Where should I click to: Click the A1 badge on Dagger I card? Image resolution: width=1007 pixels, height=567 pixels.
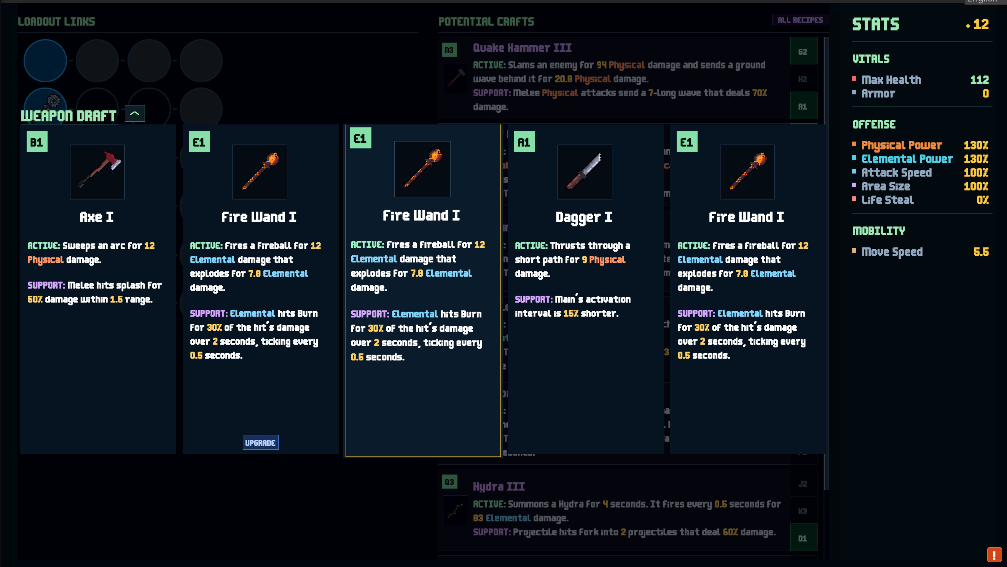point(524,142)
